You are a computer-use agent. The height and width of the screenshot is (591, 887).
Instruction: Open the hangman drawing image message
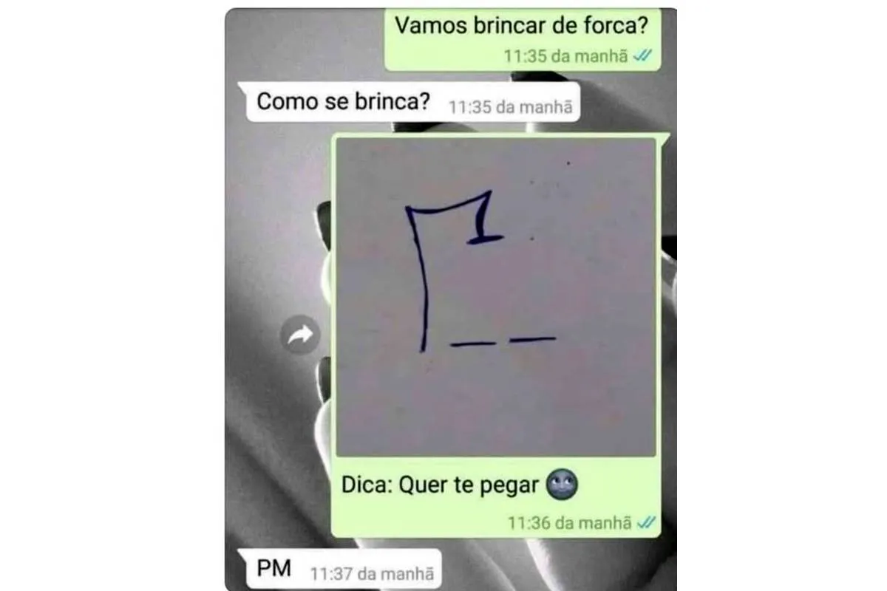click(496, 297)
